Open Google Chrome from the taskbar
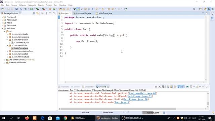 66,118
